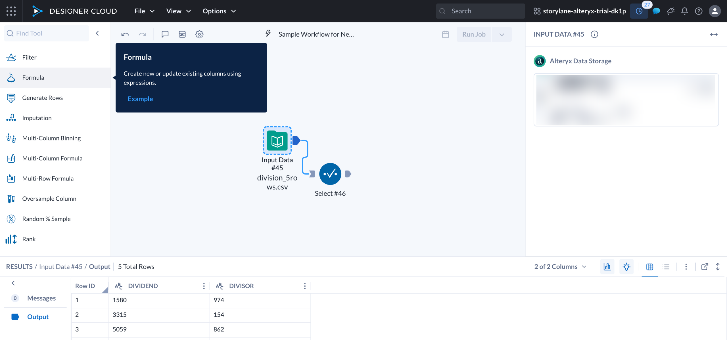The width and height of the screenshot is (727, 340).
Task: Toggle the insights lightbulb button
Action: (x=626, y=266)
